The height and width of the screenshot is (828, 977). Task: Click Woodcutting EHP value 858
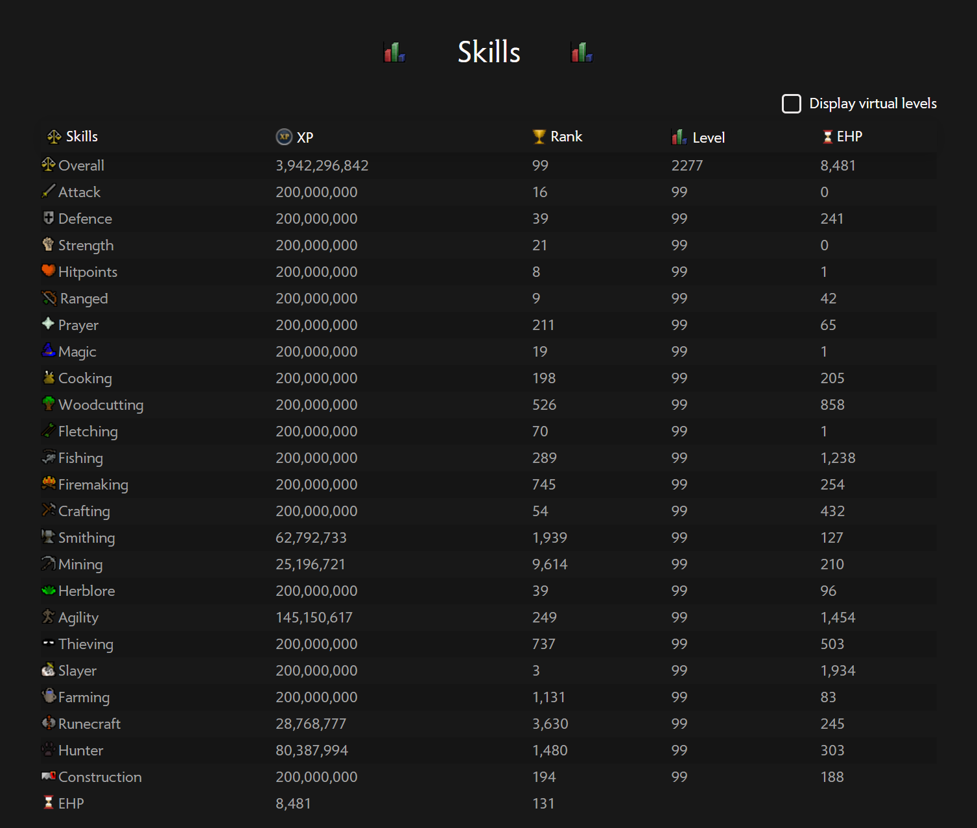point(832,405)
